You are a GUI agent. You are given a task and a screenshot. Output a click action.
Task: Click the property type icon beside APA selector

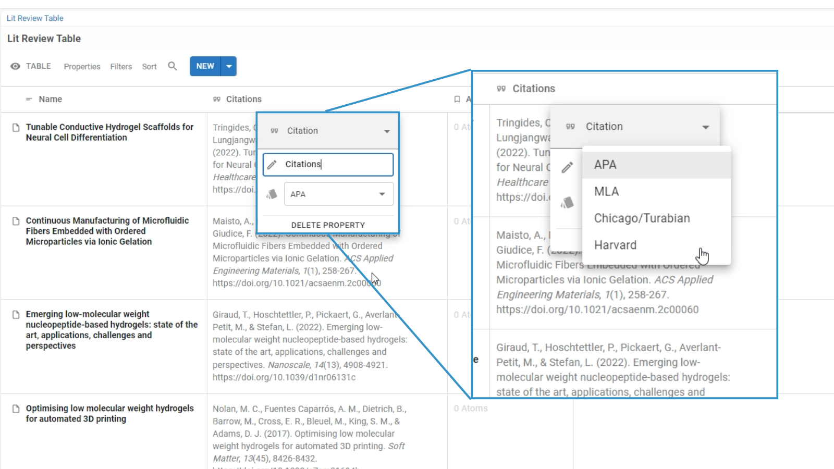(272, 193)
